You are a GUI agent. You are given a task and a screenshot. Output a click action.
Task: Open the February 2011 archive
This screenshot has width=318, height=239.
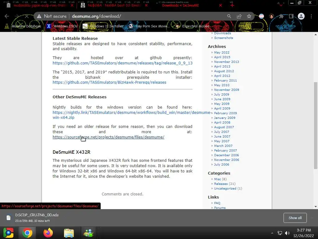tap(225, 81)
